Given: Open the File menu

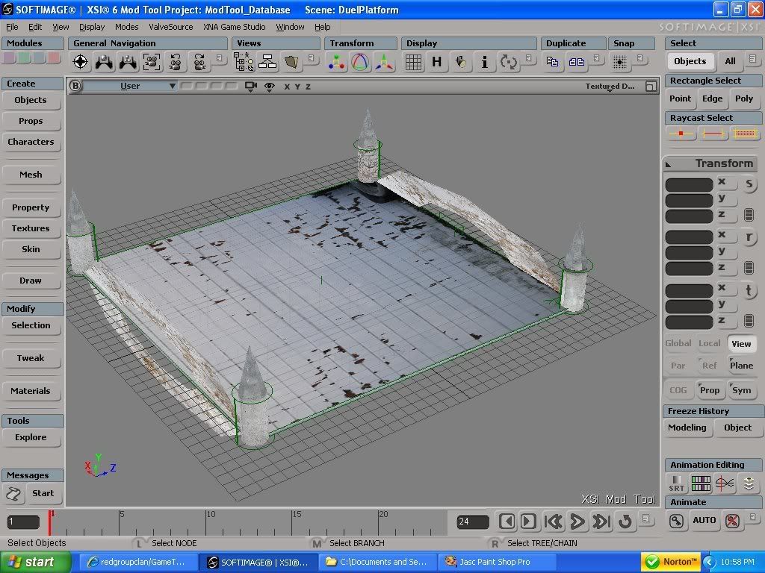Looking at the screenshot, I should click(x=12, y=27).
